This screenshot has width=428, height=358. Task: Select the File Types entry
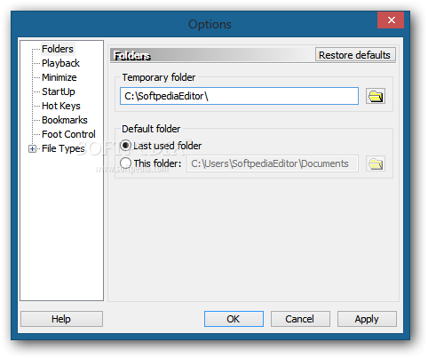click(63, 148)
